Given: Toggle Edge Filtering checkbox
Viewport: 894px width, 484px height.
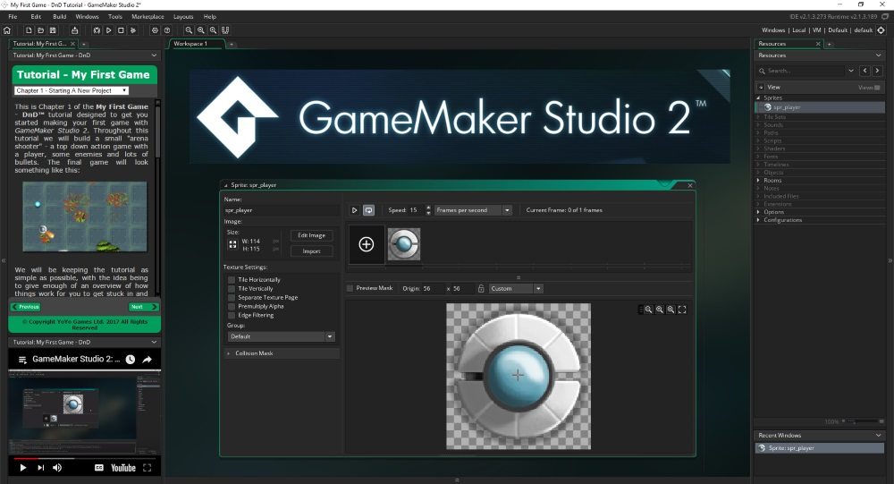Looking at the screenshot, I should click(x=232, y=315).
